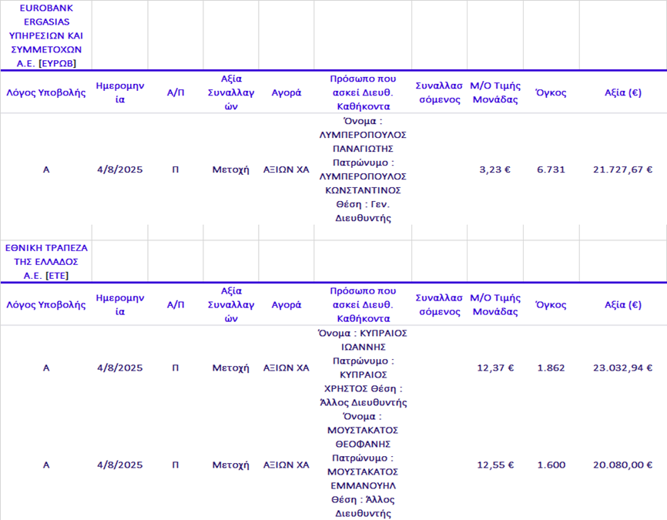667x520 pixels.
Task: Click the Αξία (€) header under ΕΤΕ
Action: point(623,304)
